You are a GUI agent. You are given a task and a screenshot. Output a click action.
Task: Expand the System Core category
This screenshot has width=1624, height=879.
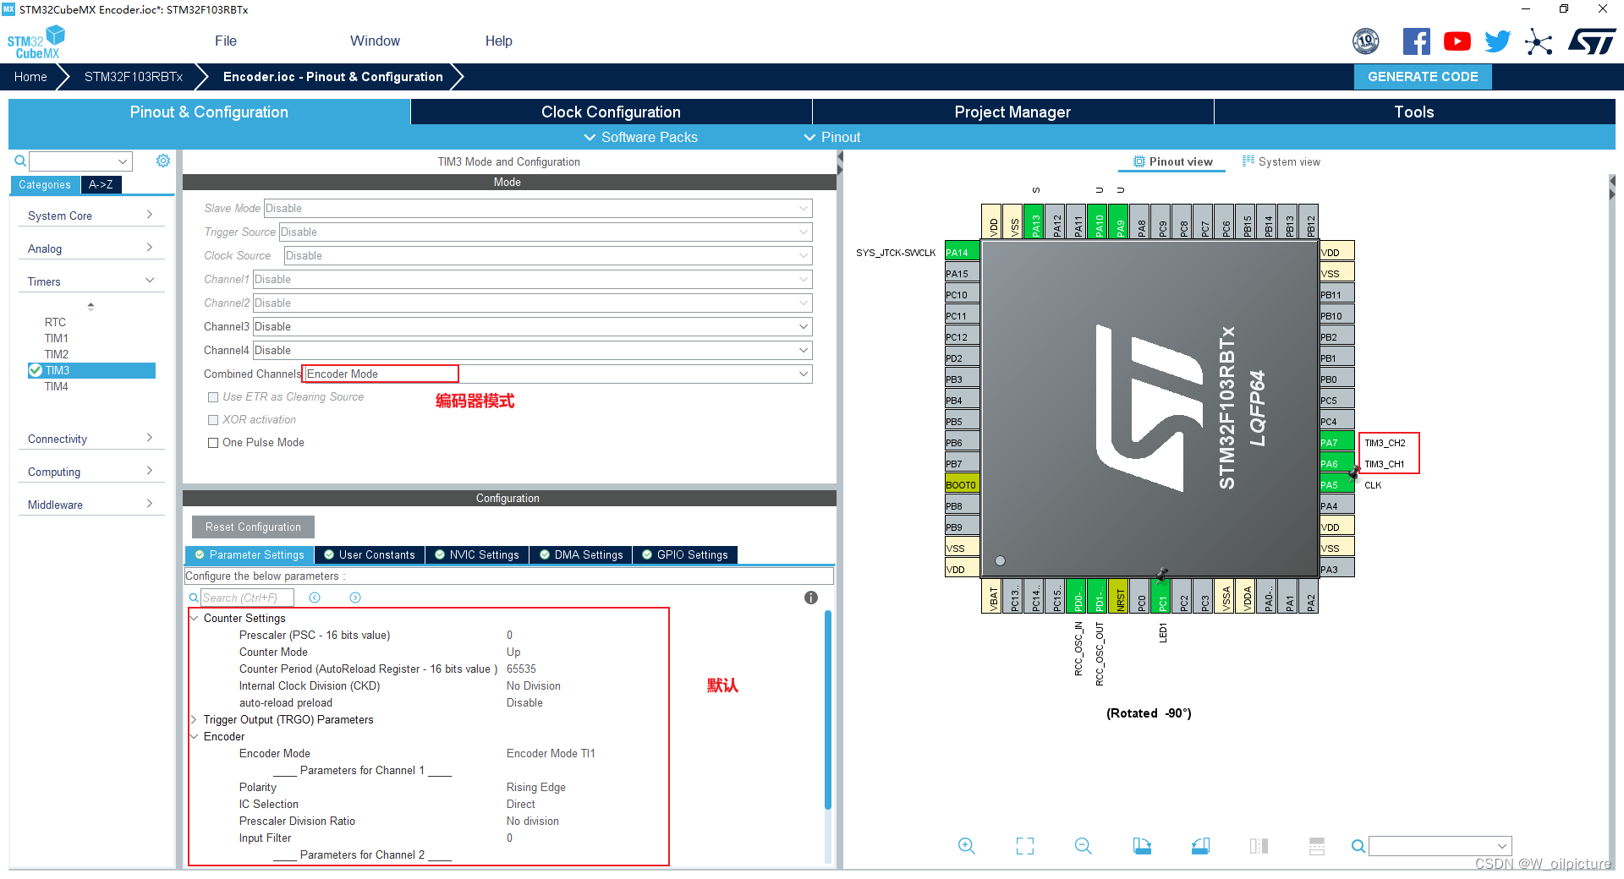pos(91,216)
